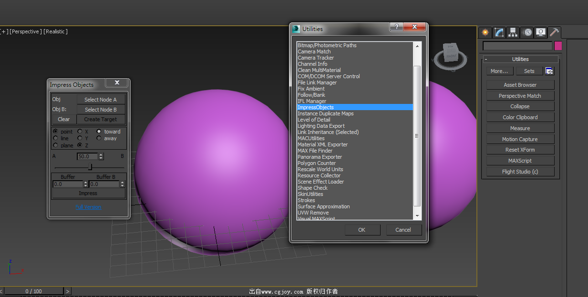Click the Reset XForm utility button
This screenshot has height=297, width=588.
tap(520, 150)
